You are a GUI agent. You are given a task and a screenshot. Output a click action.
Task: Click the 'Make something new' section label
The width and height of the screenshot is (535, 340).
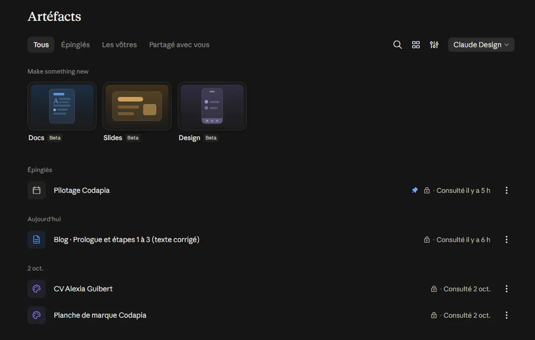(58, 71)
